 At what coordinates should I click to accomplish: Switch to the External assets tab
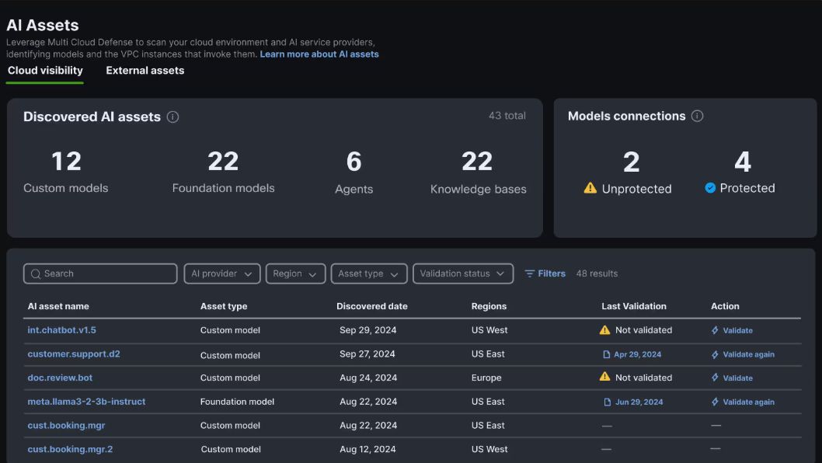click(145, 71)
